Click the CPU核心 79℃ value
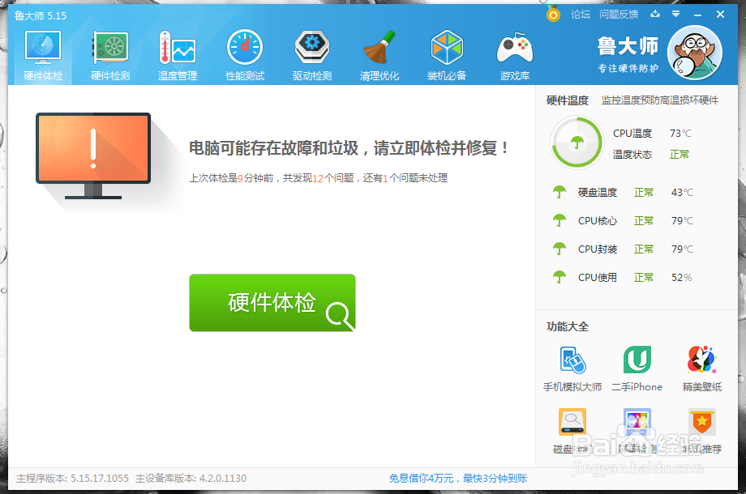This screenshot has width=746, height=494. 682,221
